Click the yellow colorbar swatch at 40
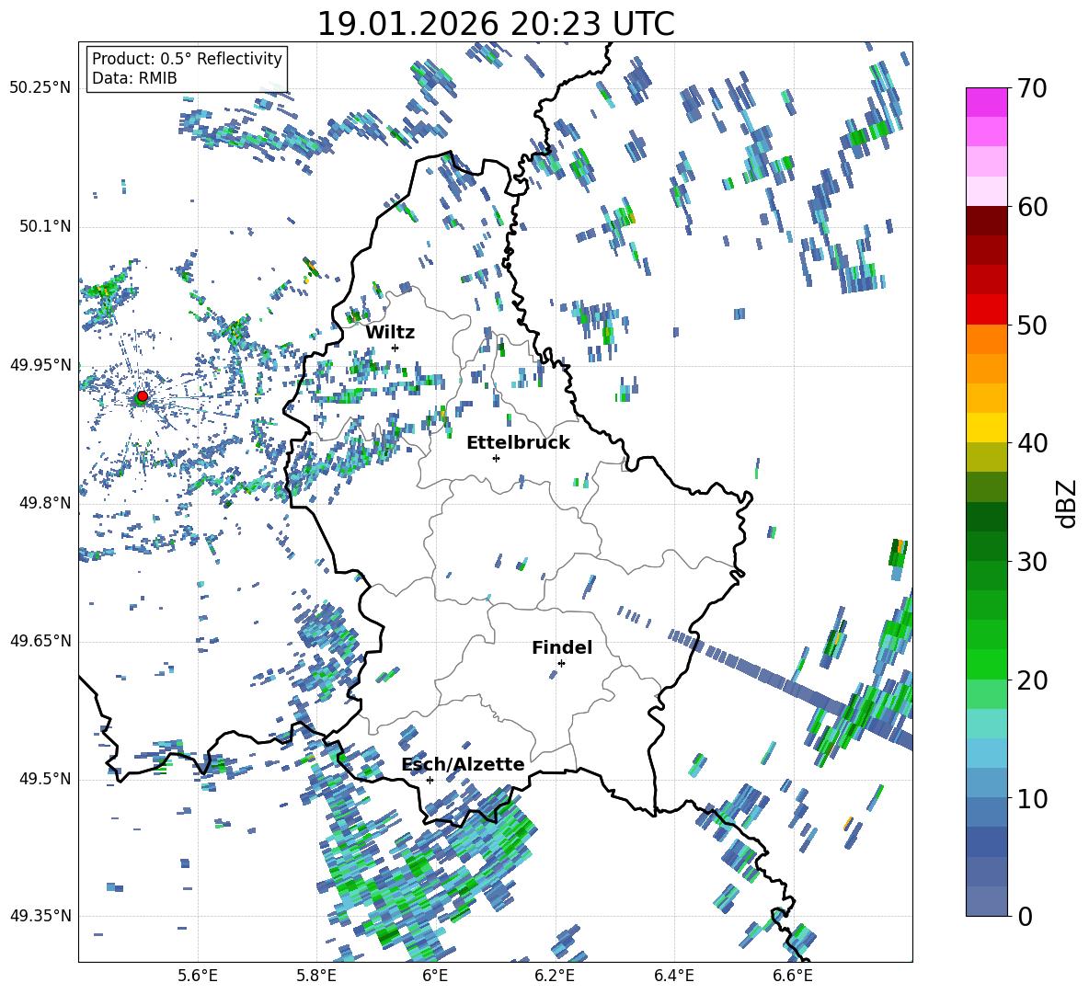 986,428
